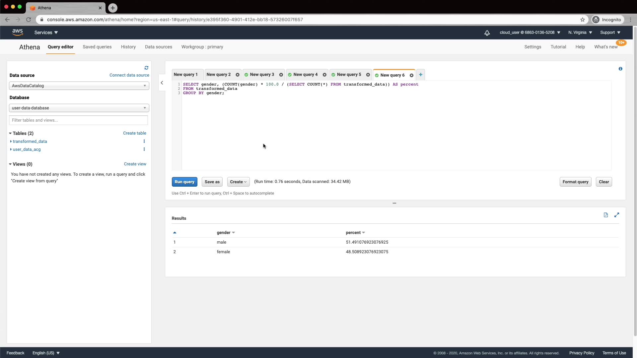This screenshot has height=358, width=637.
Task: Close the New query 3 tab
Action: click(x=281, y=75)
